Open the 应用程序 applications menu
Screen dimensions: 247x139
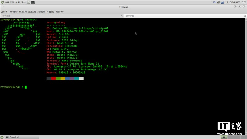pos(9,2)
